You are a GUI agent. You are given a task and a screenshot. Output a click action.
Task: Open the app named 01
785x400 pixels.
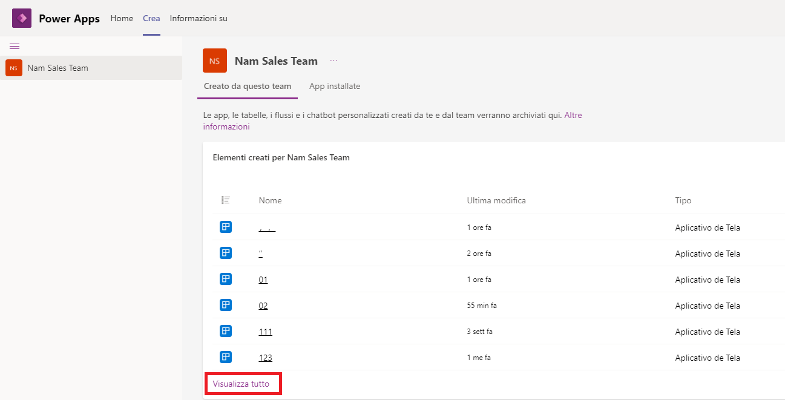263,280
